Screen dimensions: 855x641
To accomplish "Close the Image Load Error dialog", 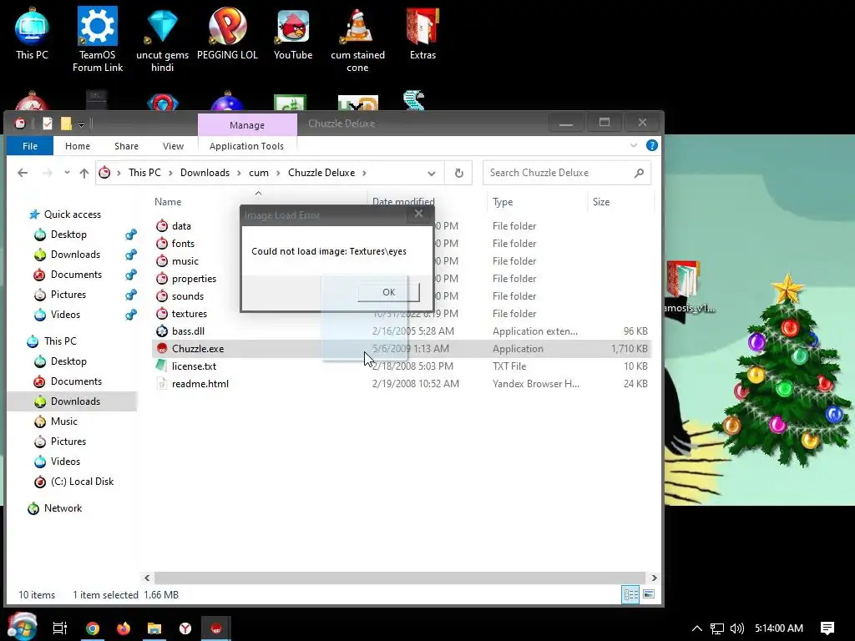I will [418, 214].
